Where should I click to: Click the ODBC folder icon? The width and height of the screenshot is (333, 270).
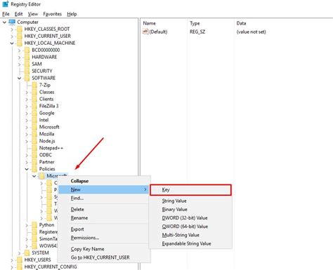click(34, 155)
